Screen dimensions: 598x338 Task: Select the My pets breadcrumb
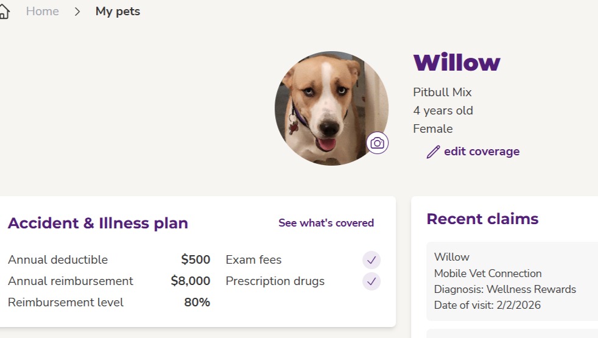[x=118, y=12]
